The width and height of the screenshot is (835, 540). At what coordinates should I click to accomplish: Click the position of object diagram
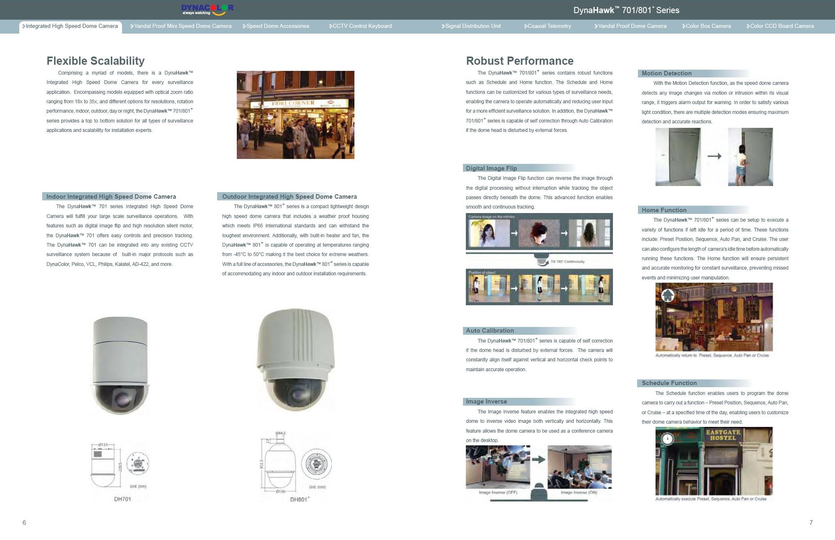coord(539,287)
